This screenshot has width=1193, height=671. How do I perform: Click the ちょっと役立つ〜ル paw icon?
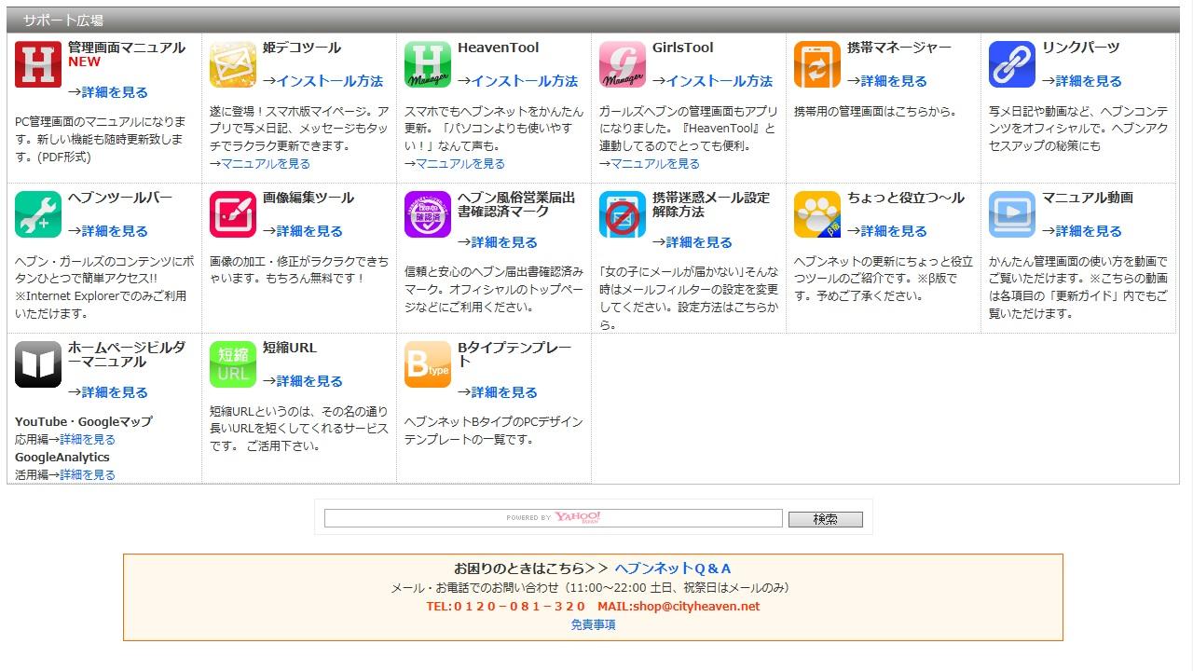(817, 214)
